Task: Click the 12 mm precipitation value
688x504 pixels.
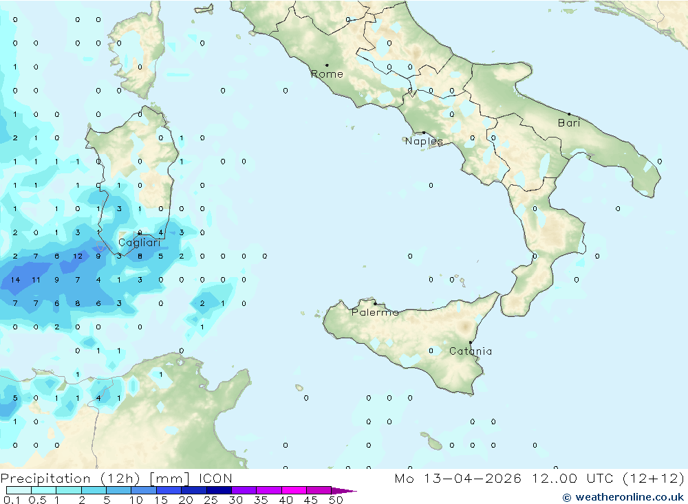Action: 78,256
